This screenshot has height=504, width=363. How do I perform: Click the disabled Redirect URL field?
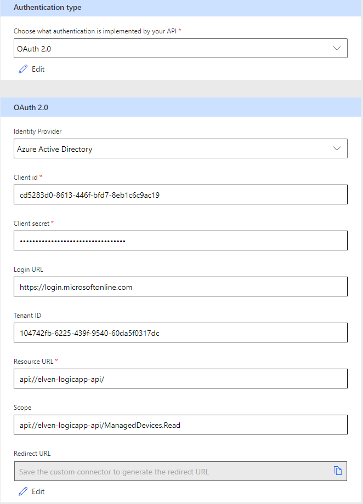click(x=180, y=471)
